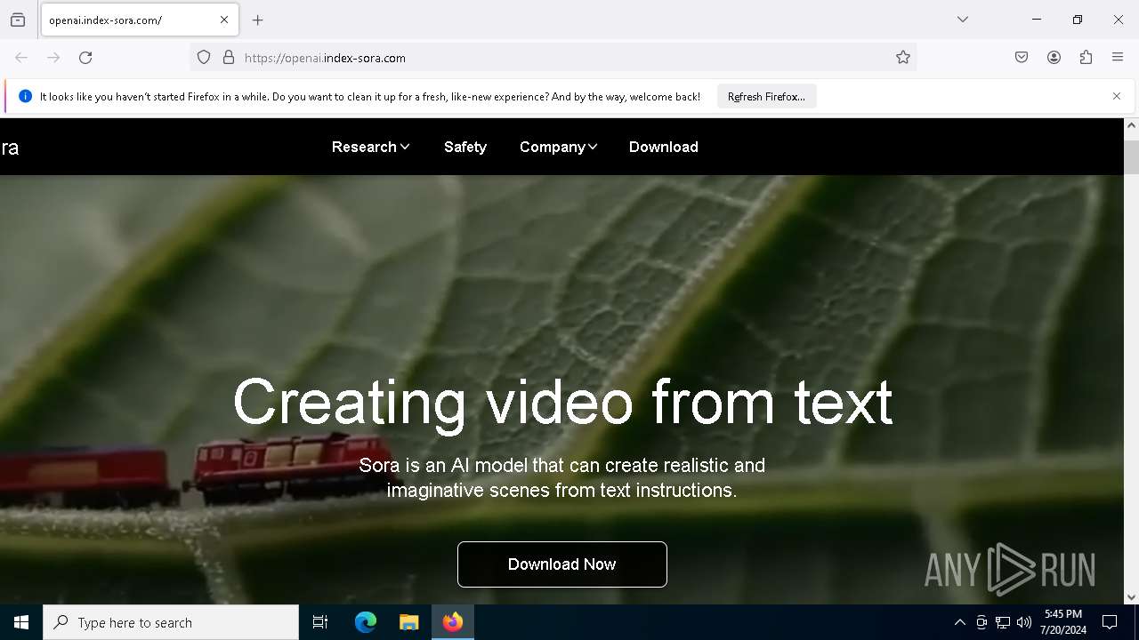Viewport: 1139px width, 640px height.
Task: View site security padlock info
Action: click(229, 58)
